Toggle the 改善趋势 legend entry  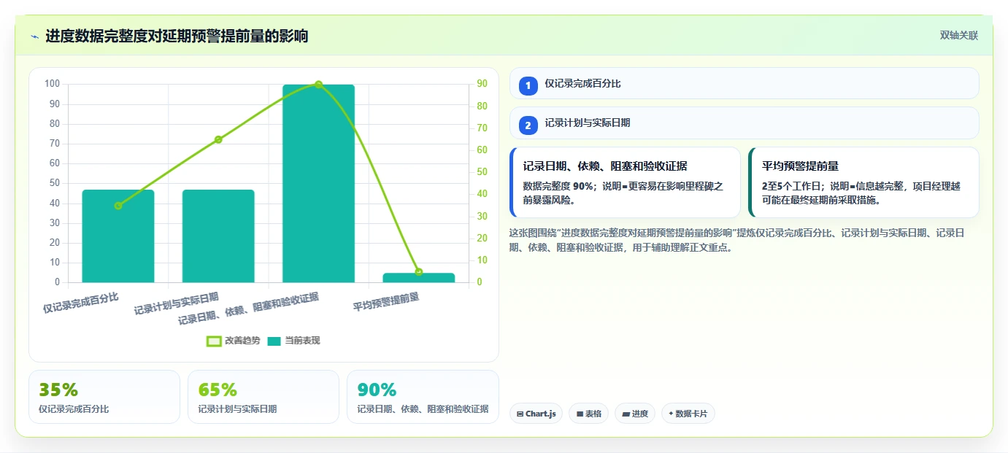(x=233, y=341)
